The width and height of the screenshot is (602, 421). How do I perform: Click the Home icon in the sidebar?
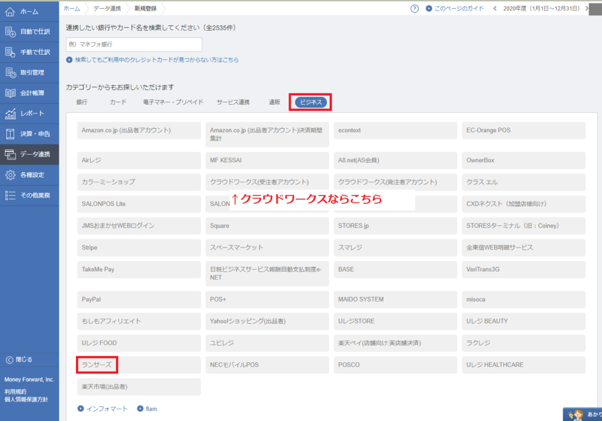10,12
